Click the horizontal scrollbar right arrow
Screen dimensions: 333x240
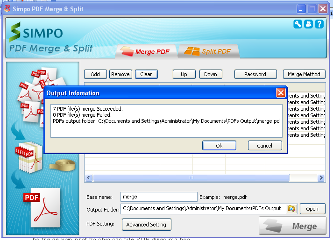[321, 177]
